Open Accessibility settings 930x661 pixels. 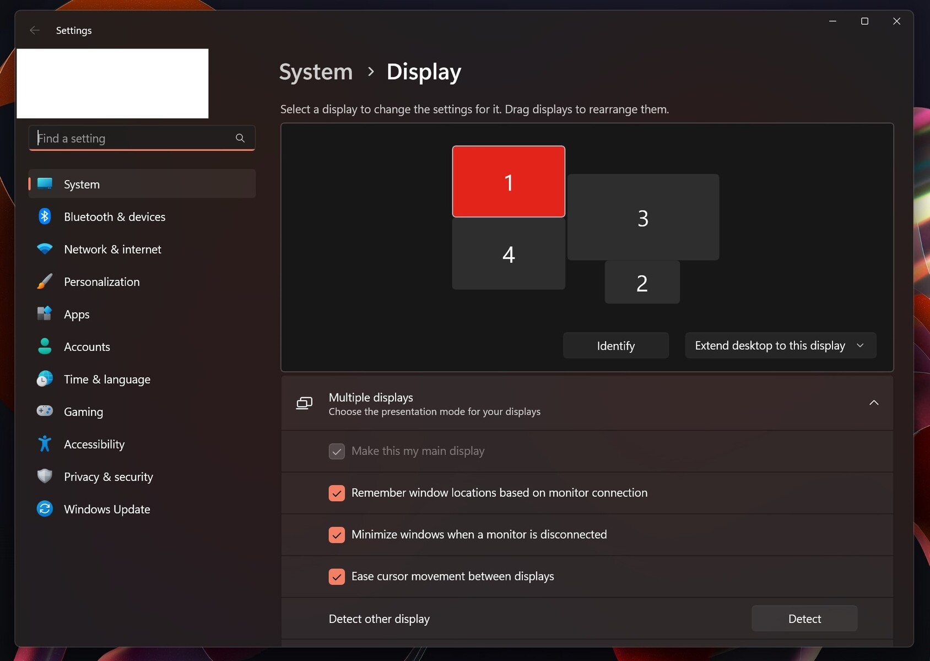click(142, 444)
